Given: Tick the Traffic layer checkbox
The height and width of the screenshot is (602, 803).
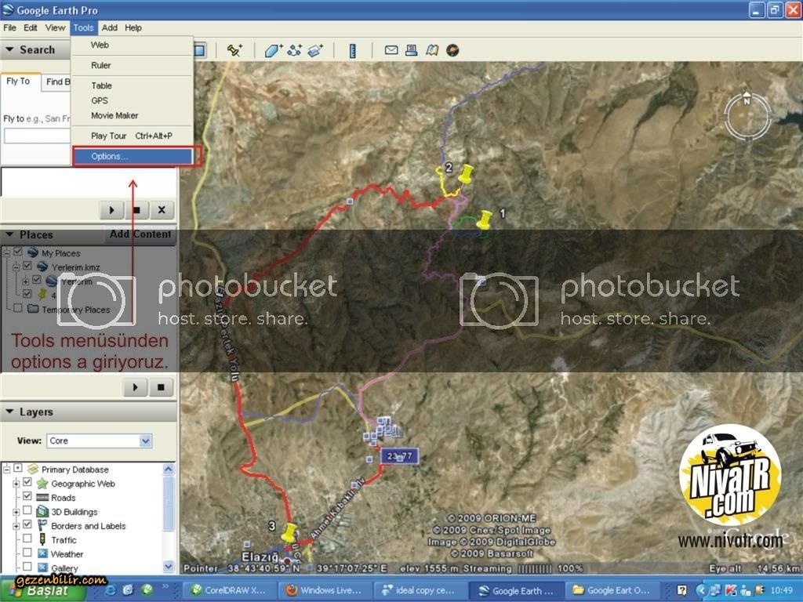Looking at the screenshot, I should [x=27, y=540].
